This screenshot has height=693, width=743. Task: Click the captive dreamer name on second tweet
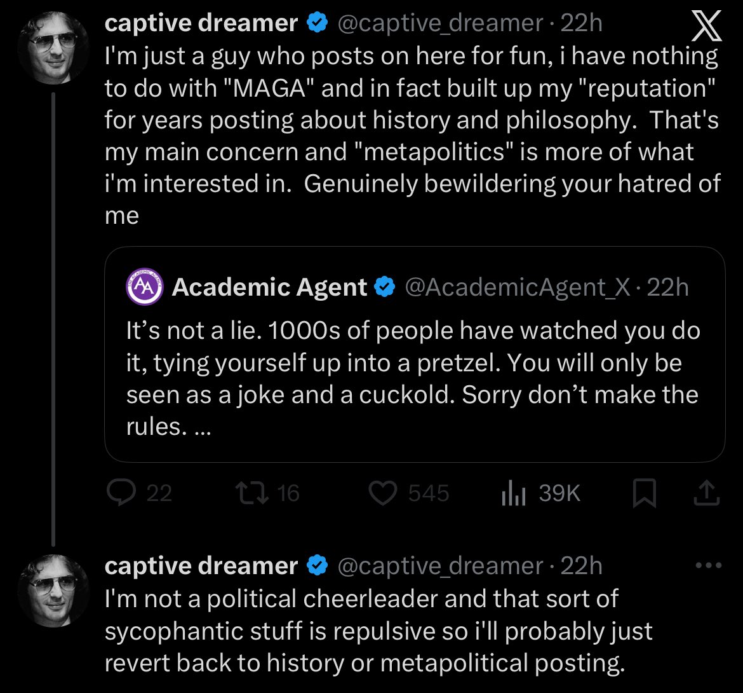click(x=201, y=565)
